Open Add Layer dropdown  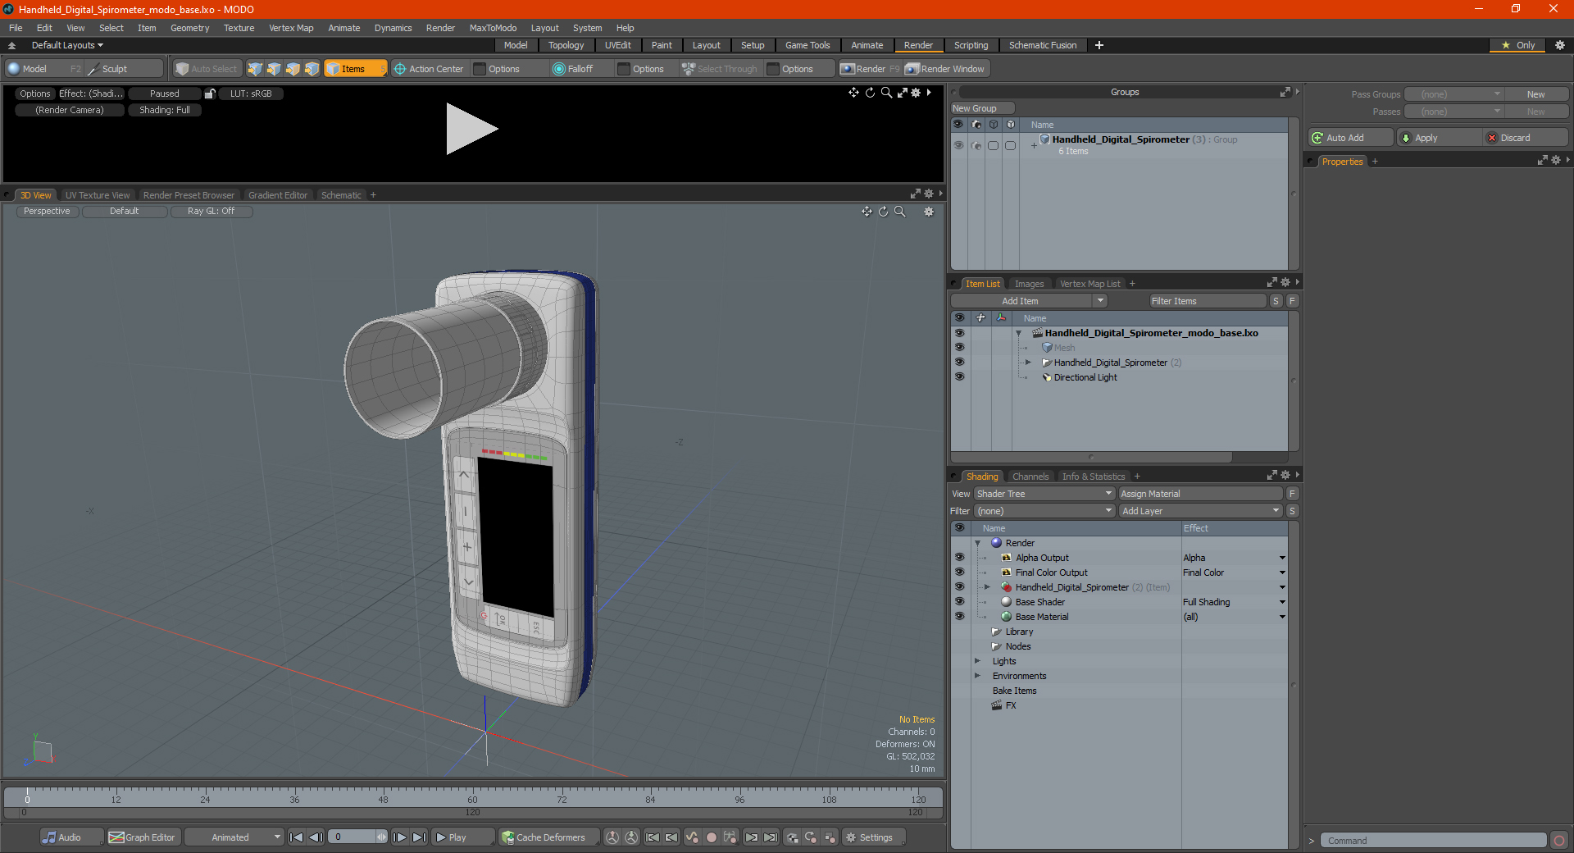[1200, 511]
